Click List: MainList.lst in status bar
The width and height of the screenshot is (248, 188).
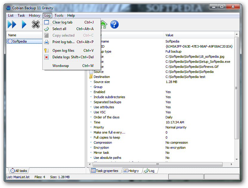click(x=18, y=177)
